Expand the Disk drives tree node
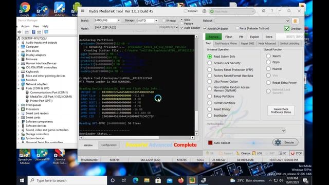The height and width of the screenshot is (185, 329). (19, 51)
